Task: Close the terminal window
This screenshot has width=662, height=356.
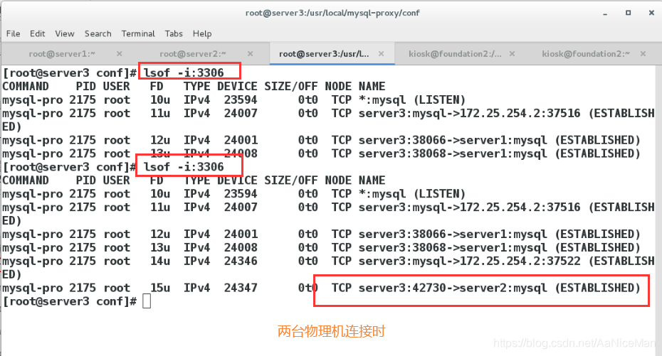Action: (x=651, y=13)
